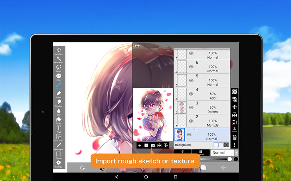Hide layer 4 with its eye icon
Viewport: 291px width, 181px height.
[191, 94]
